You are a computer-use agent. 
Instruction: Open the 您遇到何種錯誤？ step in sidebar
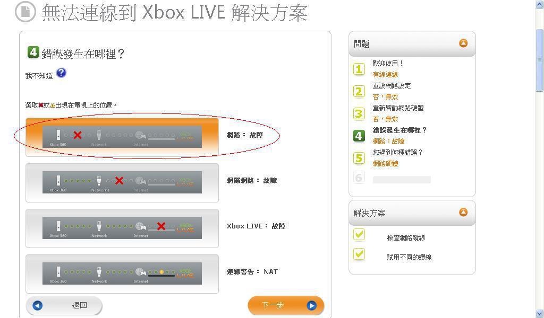point(397,152)
